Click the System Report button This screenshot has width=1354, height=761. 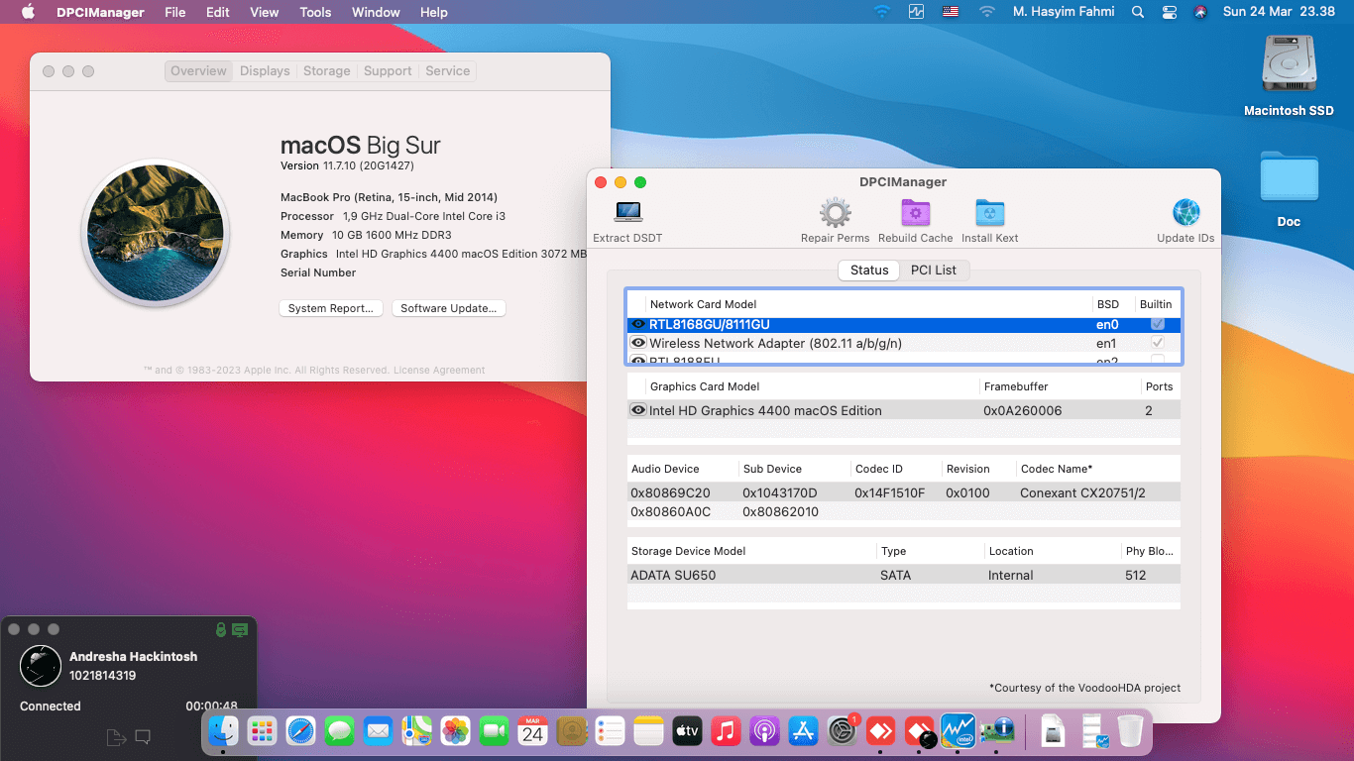pyautogui.click(x=330, y=308)
